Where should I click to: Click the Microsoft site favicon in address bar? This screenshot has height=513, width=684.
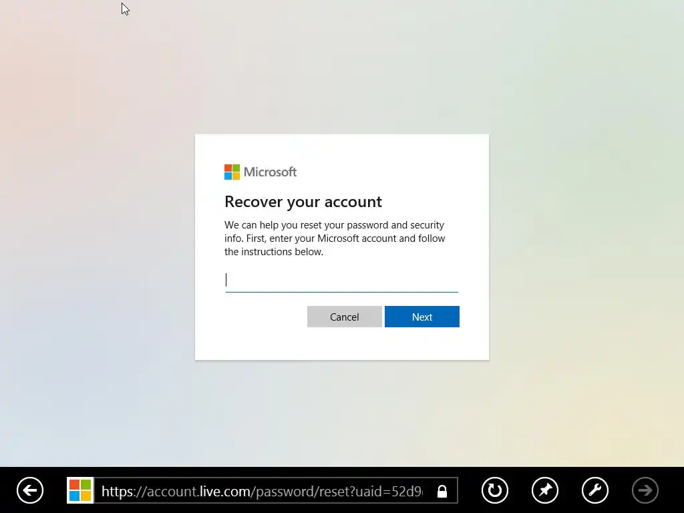80,490
